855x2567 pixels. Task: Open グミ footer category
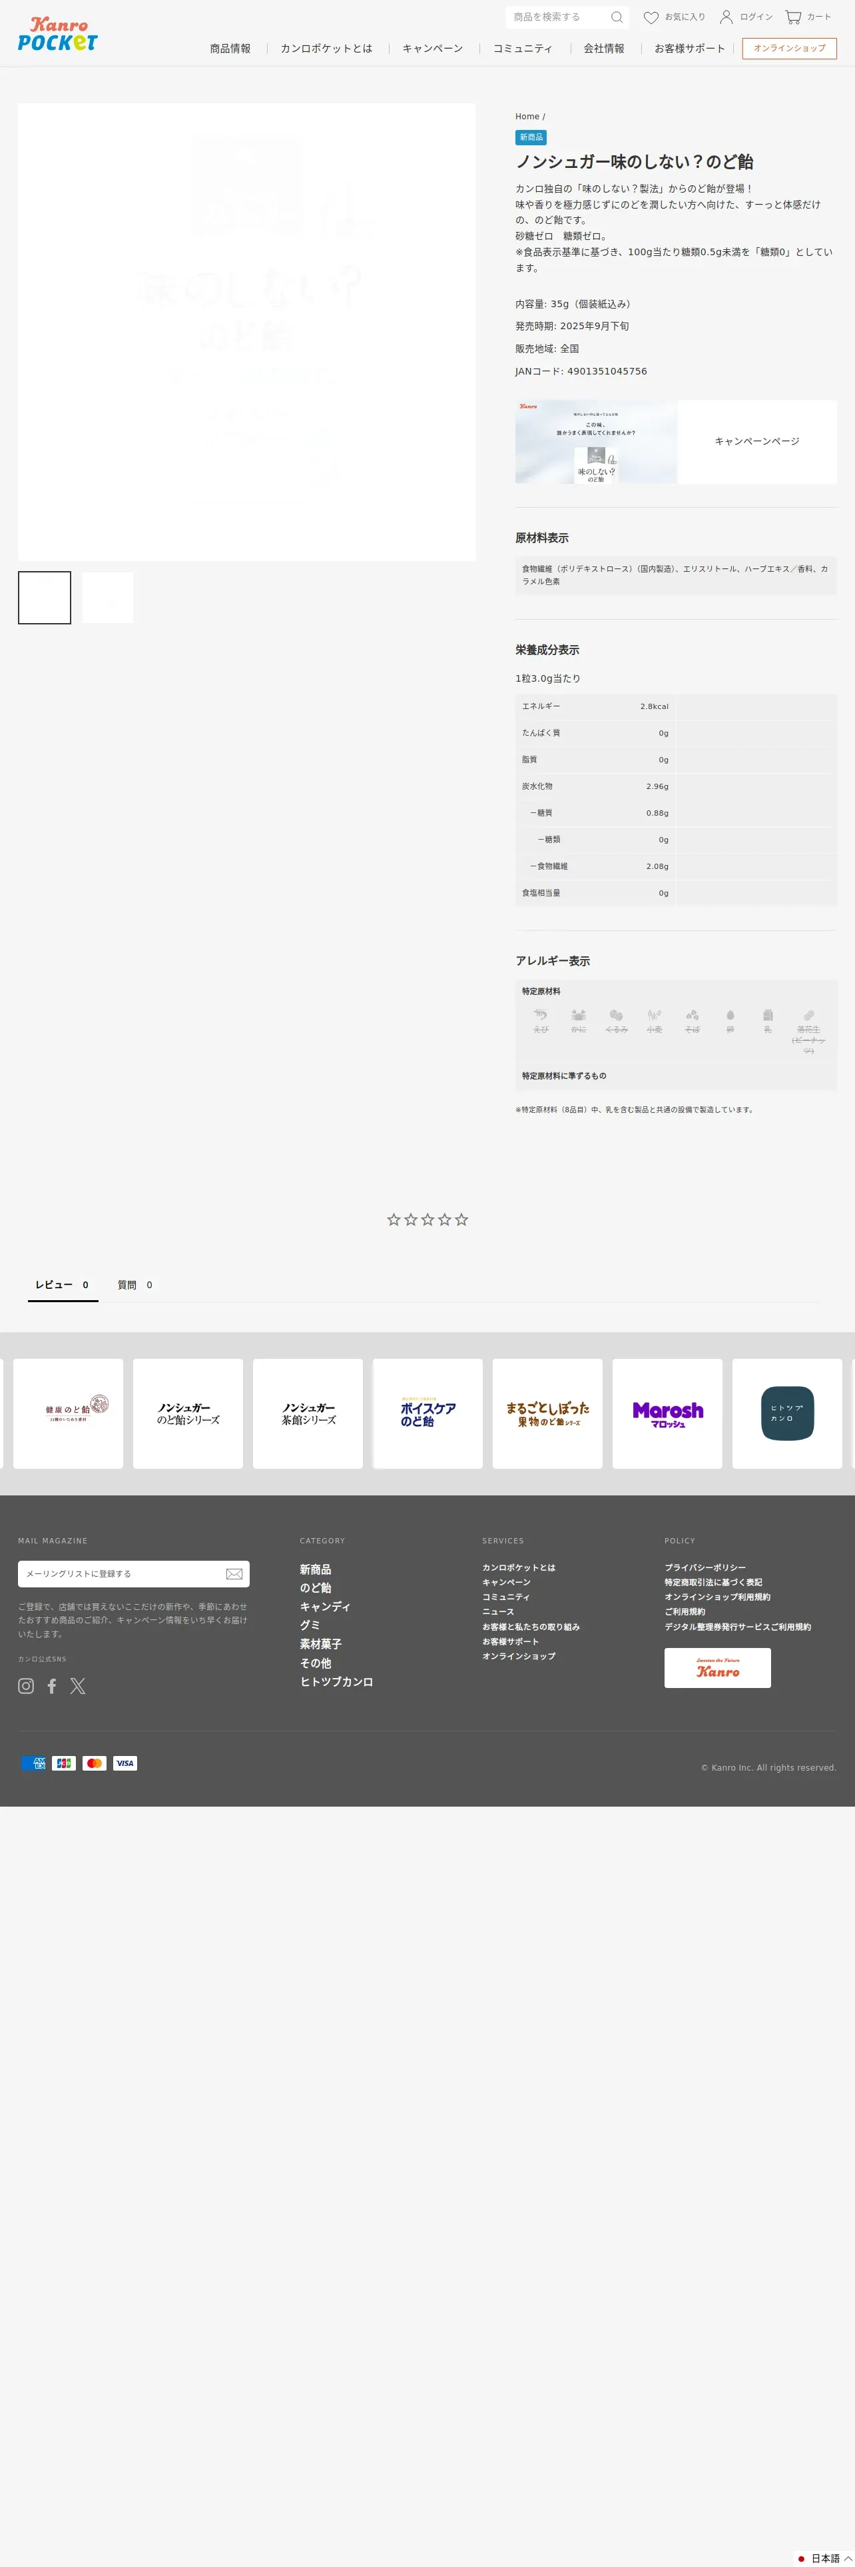pos(310,1625)
